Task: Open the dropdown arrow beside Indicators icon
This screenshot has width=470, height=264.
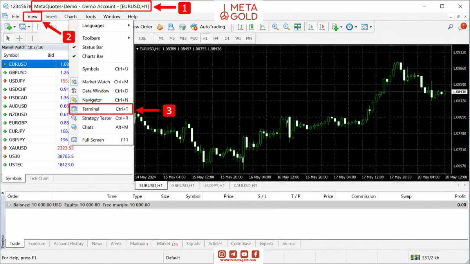Action: pos(341,27)
